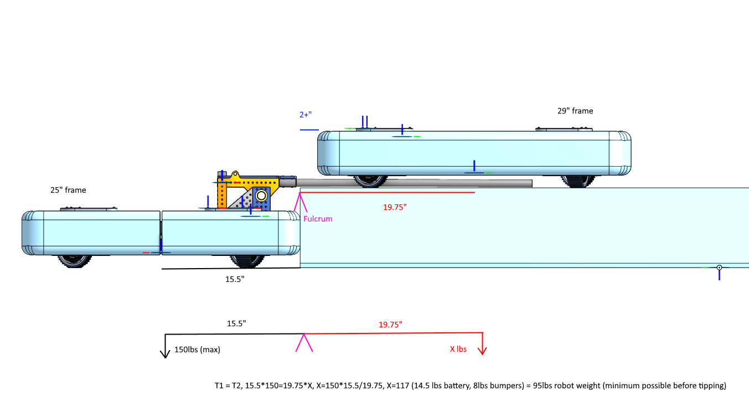Click the pink "Fulcrum" label
Image resolution: width=749 pixels, height=411 pixels.
318,219
